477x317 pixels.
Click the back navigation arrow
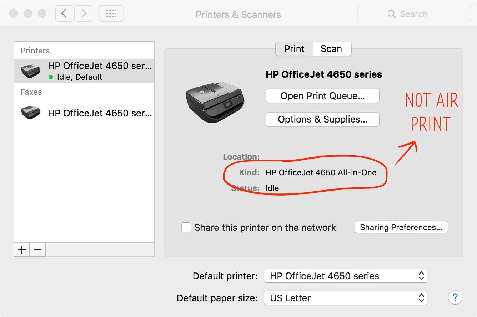65,14
